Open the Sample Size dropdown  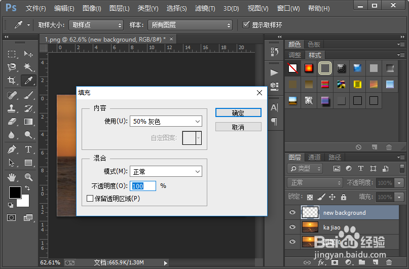tap(96, 25)
